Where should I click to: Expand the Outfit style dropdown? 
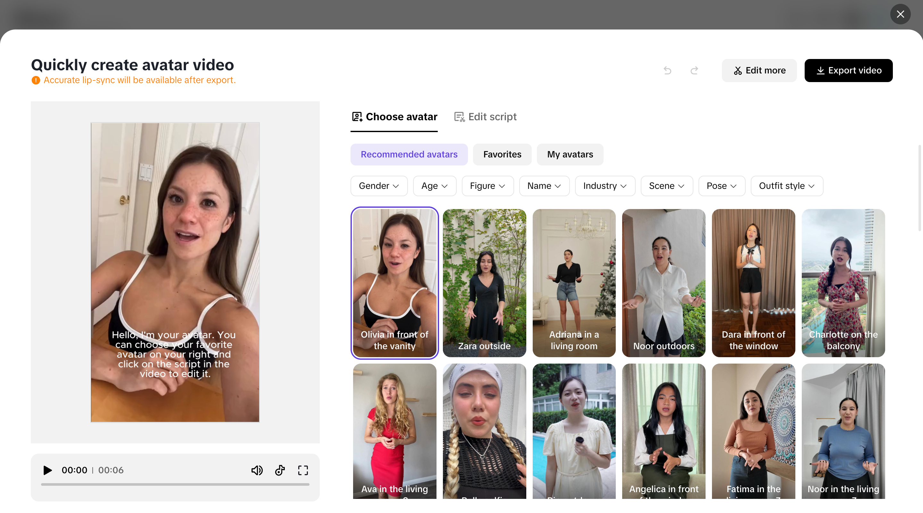click(x=786, y=186)
